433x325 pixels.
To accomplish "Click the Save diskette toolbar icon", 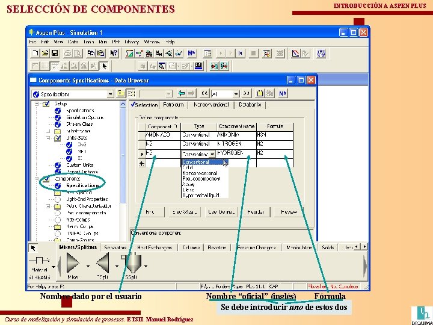I will coord(55,54).
